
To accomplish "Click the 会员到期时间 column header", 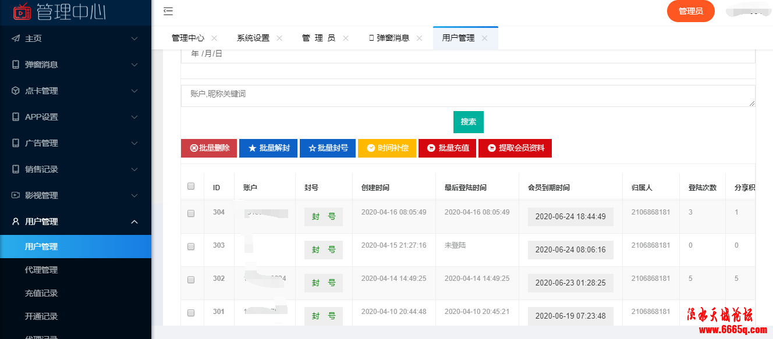I will (x=549, y=188).
